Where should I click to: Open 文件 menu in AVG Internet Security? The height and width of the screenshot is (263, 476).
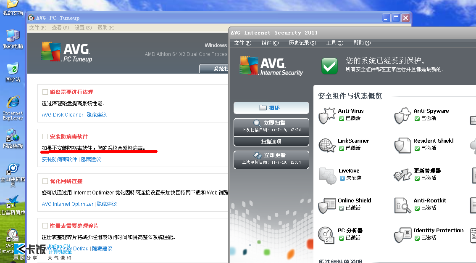tap(243, 43)
